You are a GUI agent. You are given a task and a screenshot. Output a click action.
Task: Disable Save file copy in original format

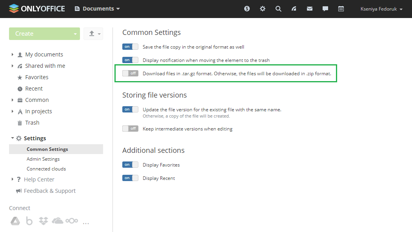click(x=130, y=47)
